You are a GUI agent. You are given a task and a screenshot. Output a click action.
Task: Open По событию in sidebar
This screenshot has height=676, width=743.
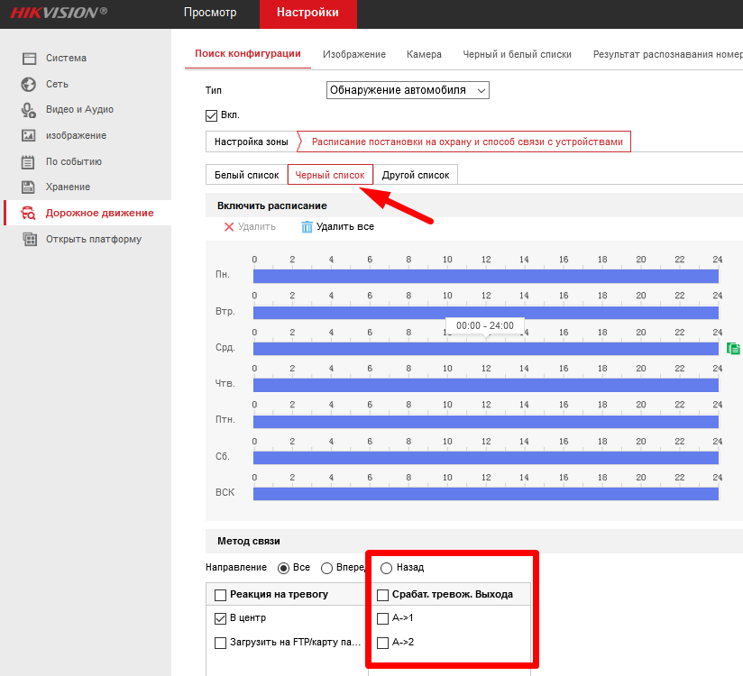tap(73, 162)
